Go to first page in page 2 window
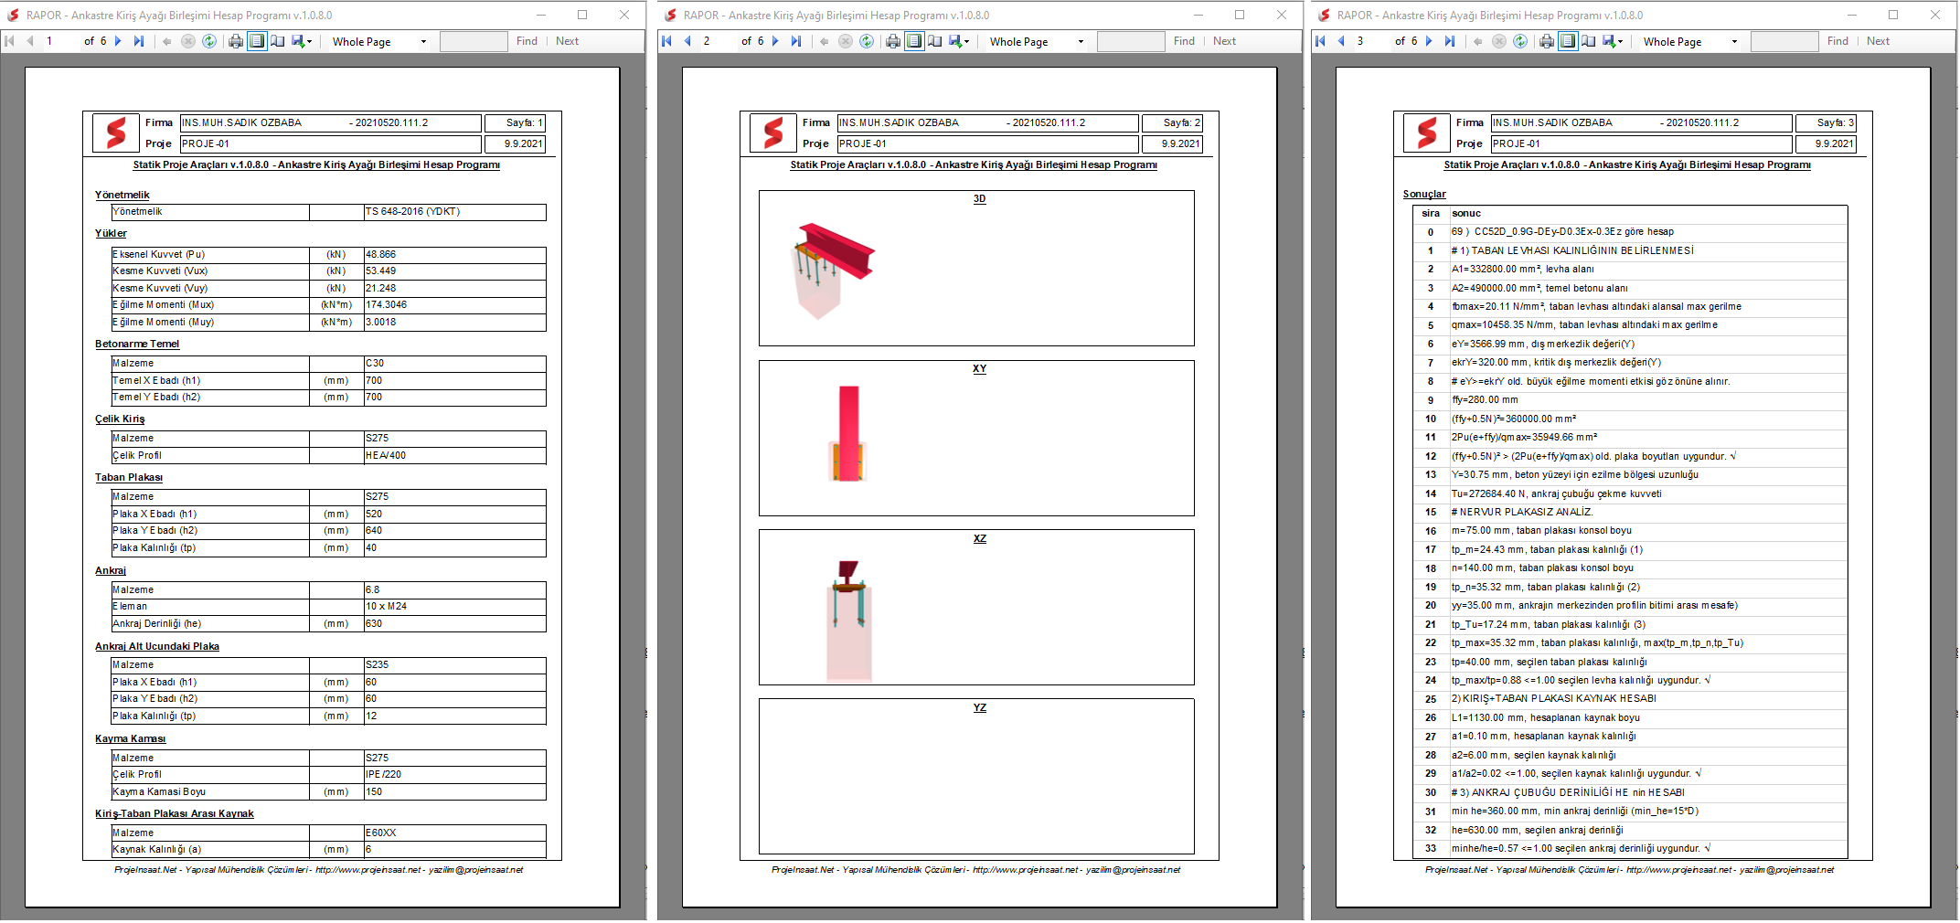Screen dimensions: 1960x923 (667, 41)
